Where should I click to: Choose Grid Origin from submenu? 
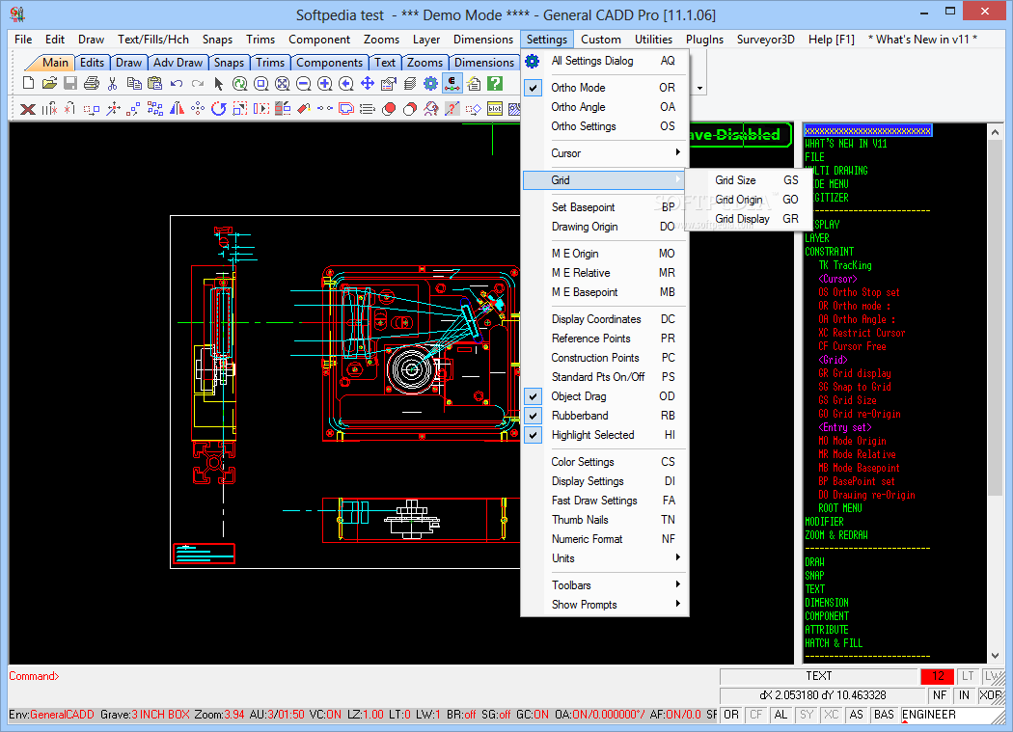click(x=750, y=200)
